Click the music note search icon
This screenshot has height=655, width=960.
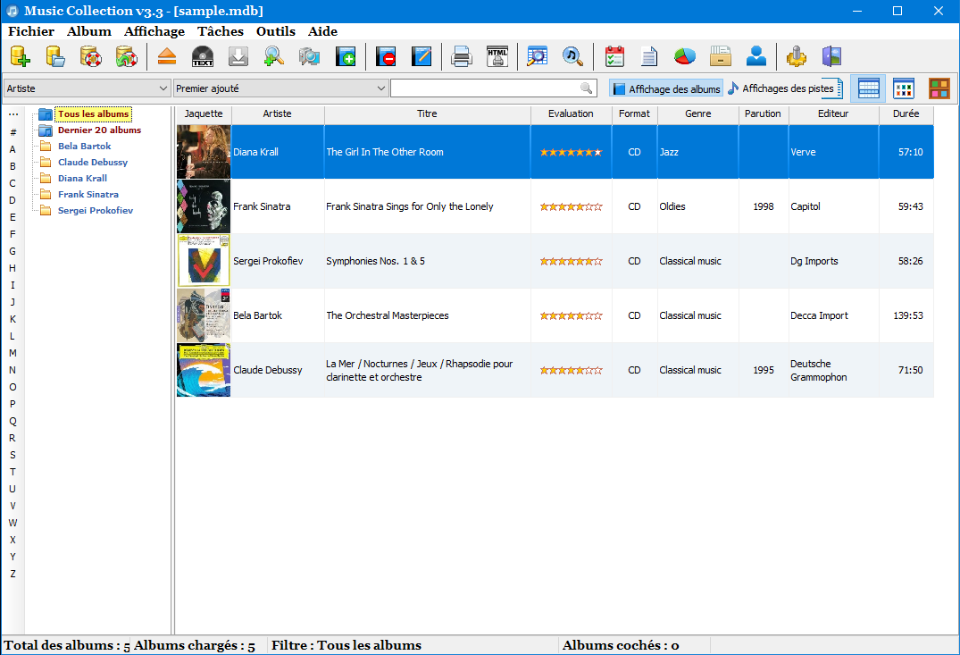tap(572, 56)
